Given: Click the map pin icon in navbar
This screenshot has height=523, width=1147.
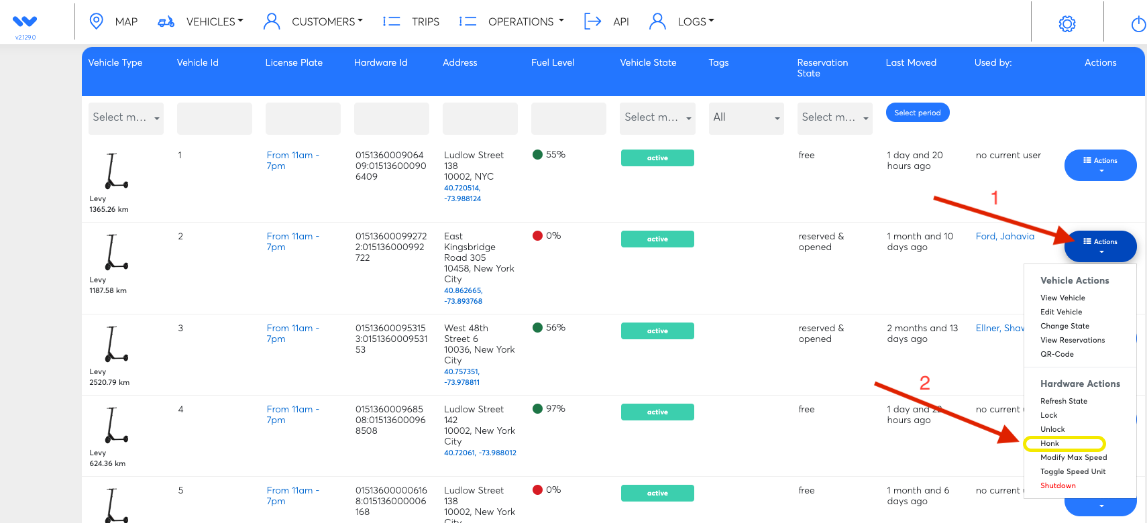Looking at the screenshot, I should [97, 21].
